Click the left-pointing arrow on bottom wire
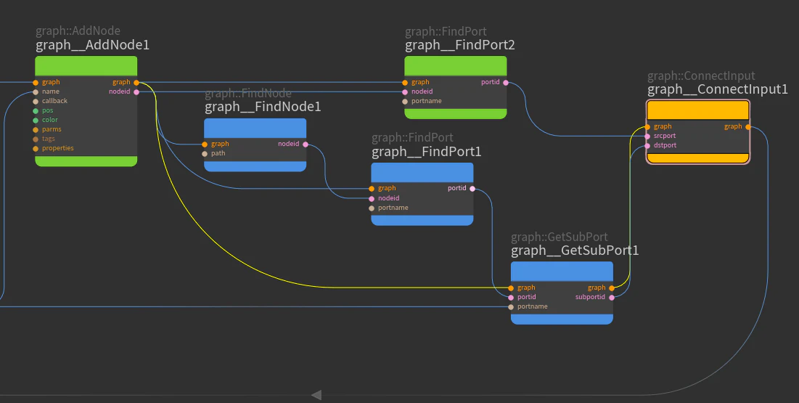Image resolution: width=799 pixels, height=403 pixels. click(316, 395)
